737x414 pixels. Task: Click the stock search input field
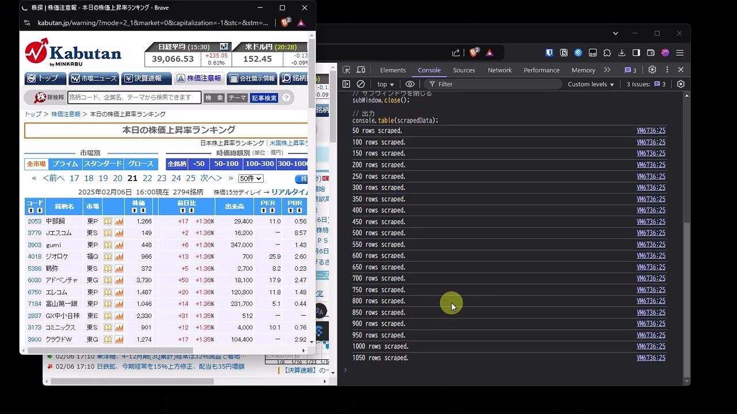coord(134,98)
